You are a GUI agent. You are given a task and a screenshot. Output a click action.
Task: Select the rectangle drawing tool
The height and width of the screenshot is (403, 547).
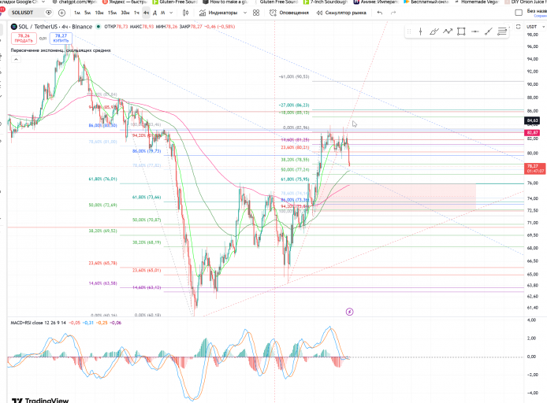click(x=461, y=31)
